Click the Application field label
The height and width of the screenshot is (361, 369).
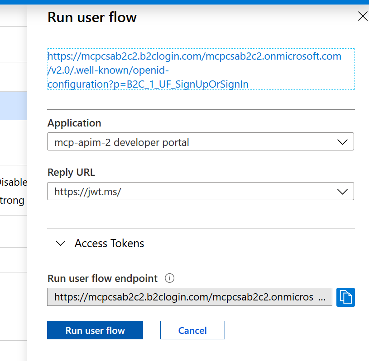(74, 123)
